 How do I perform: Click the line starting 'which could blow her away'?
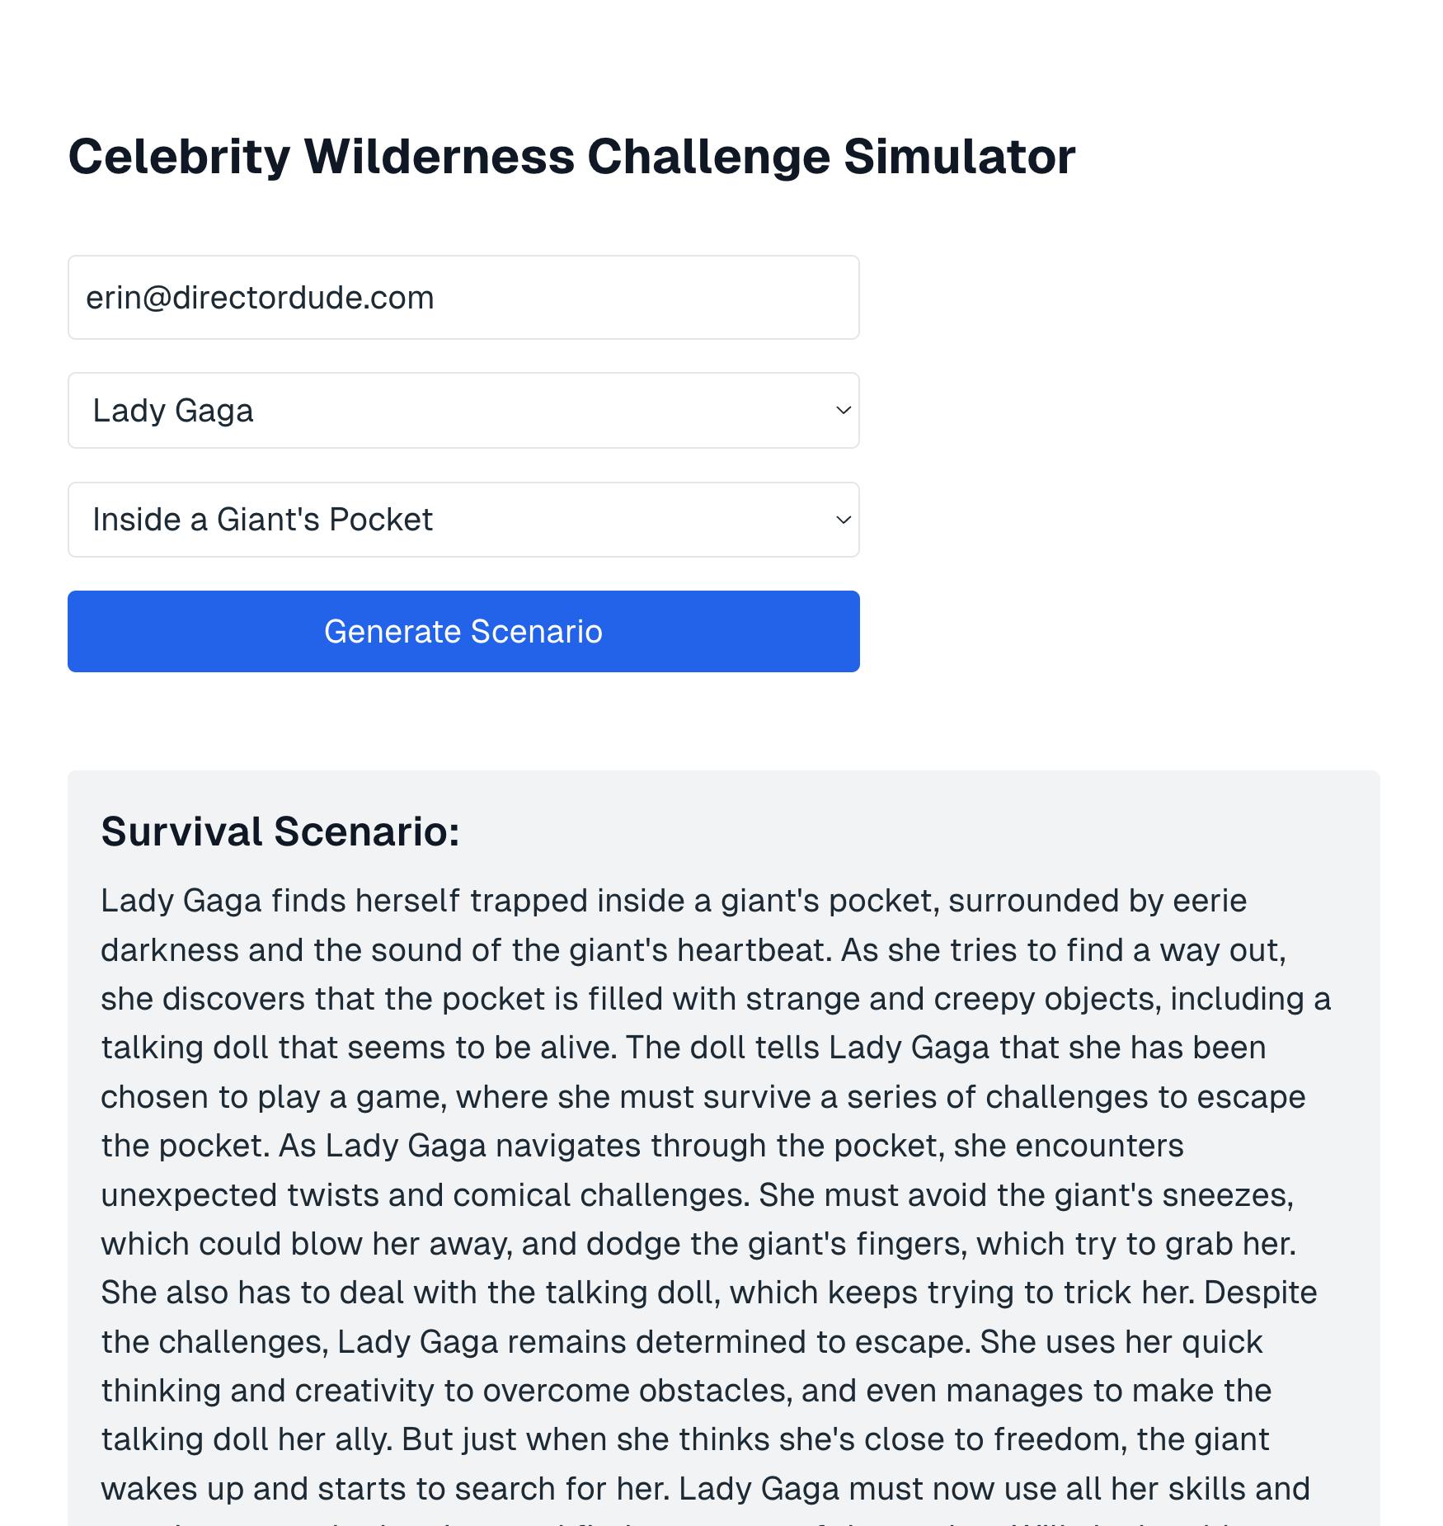698,1244
